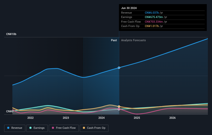Click the CN¥10b y-axis label
Viewport: 212px width, 135px height.
point(11,34)
